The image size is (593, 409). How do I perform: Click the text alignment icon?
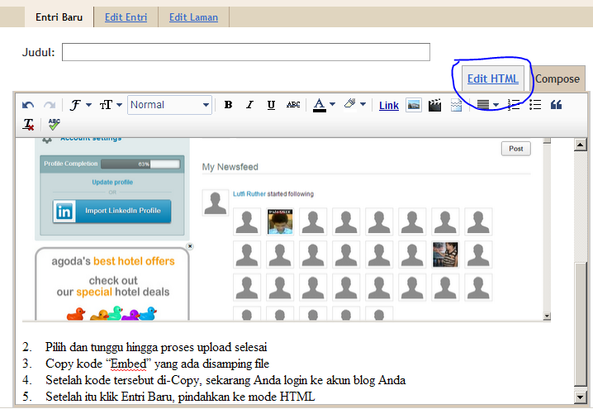483,105
